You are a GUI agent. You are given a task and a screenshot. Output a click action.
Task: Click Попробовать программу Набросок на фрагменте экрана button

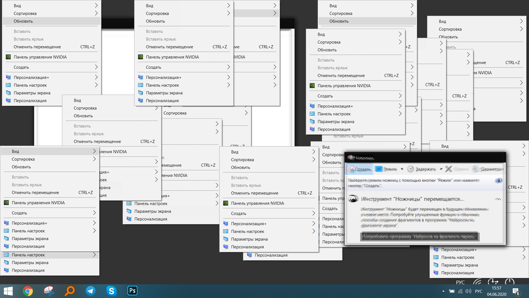tap(419, 237)
